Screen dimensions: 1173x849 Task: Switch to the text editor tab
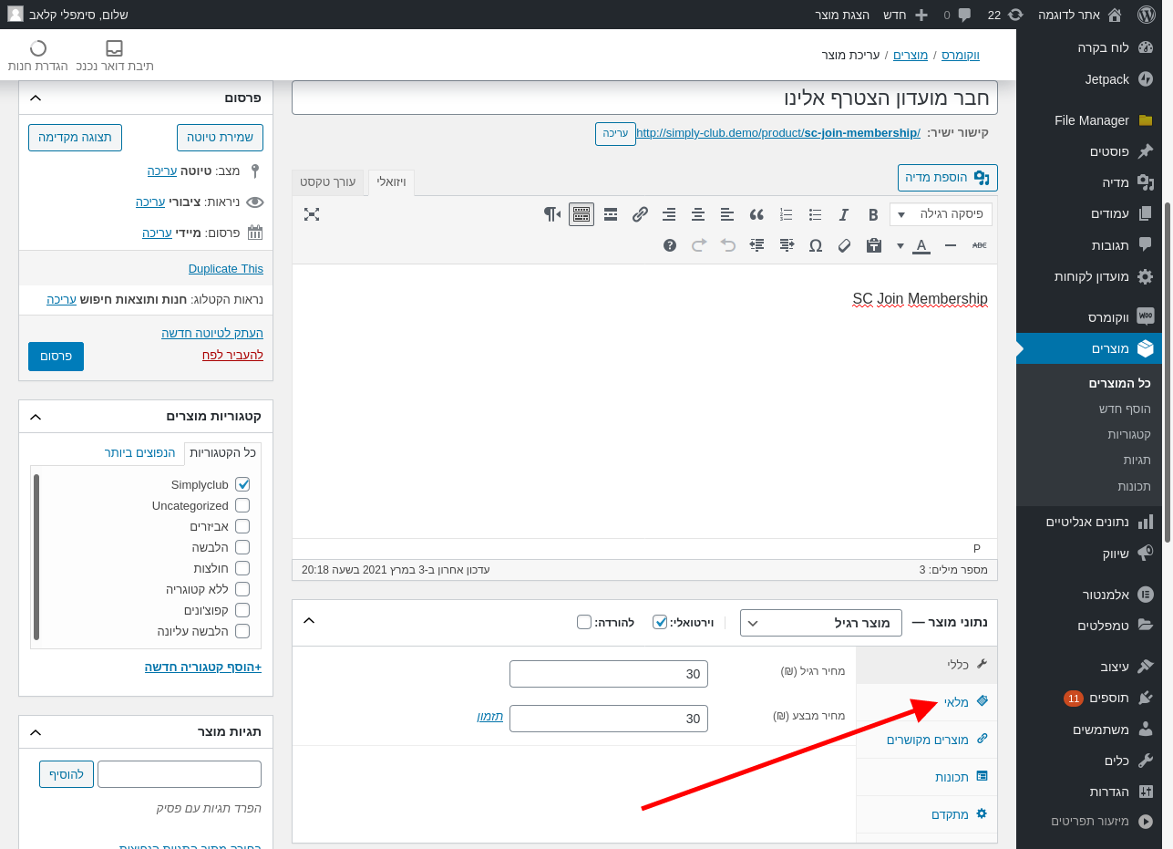(x=328, y=182)
